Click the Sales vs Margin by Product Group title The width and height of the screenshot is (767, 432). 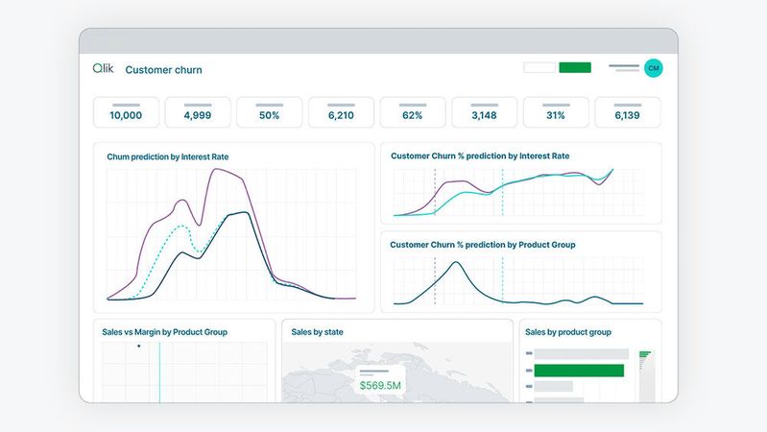(164, 332)
